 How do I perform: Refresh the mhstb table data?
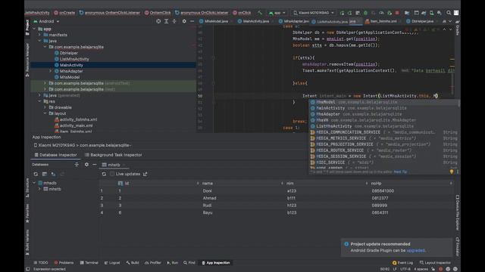click(x=104, y=175)
